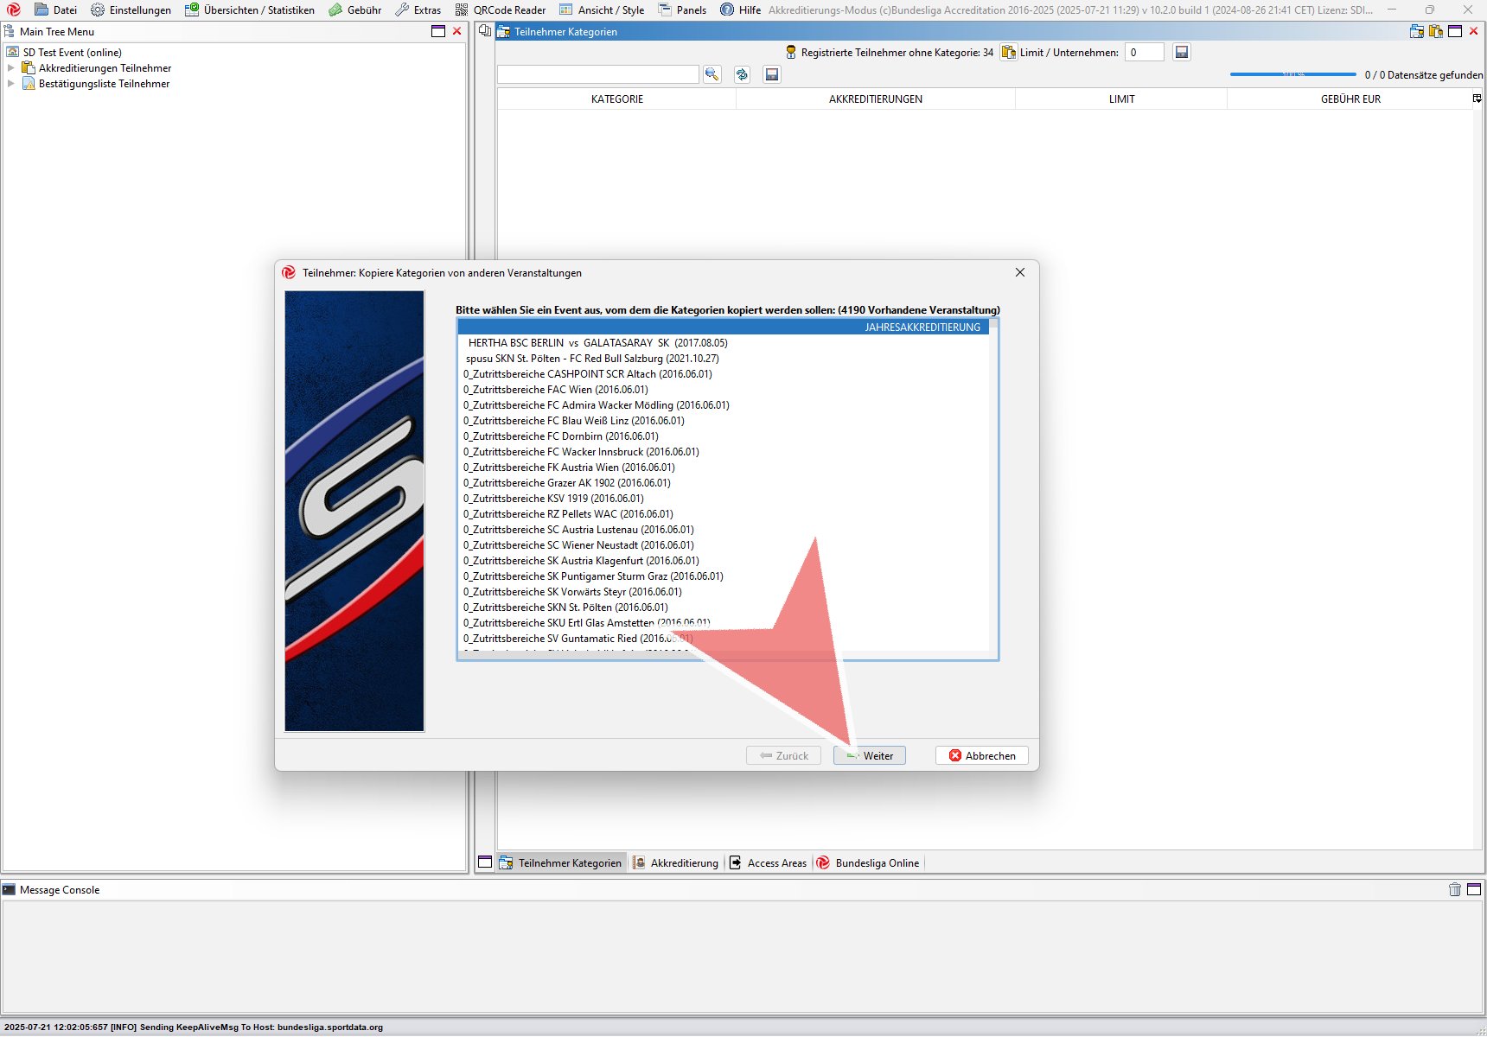The height and width of the screenshot is (1037, 1487).
Task: Close the Main Tree Menu panel
Action: click(x=457, y=31)
